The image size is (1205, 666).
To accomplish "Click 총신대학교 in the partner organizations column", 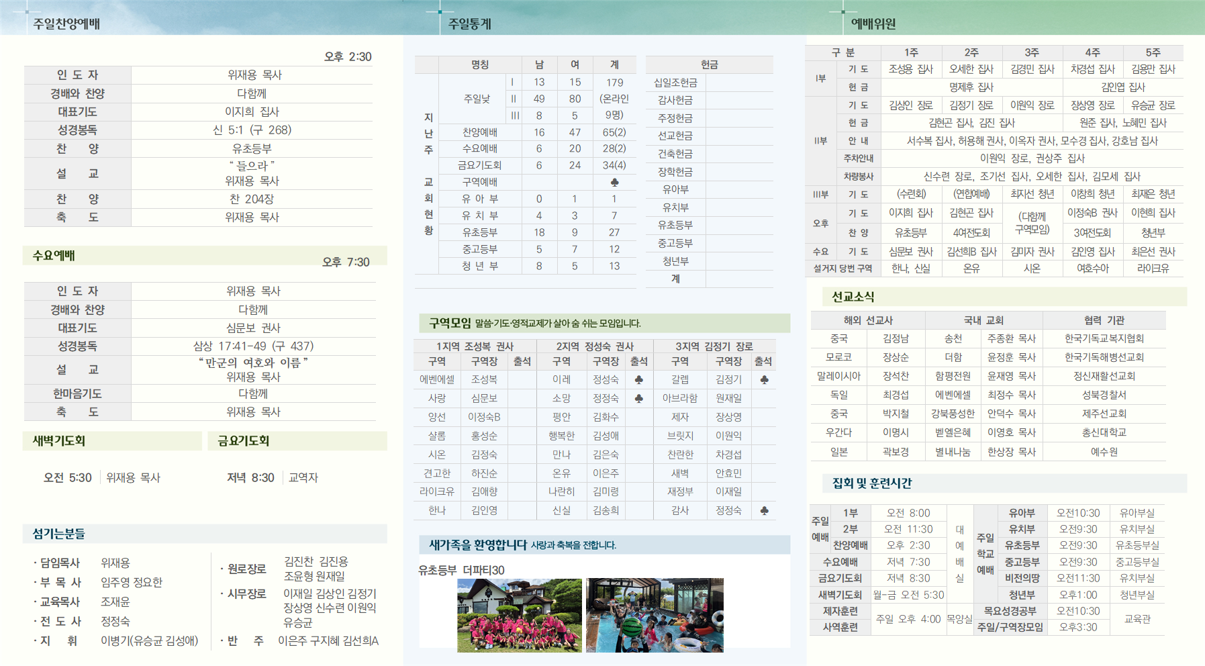I will click(x=1104, y=433).
